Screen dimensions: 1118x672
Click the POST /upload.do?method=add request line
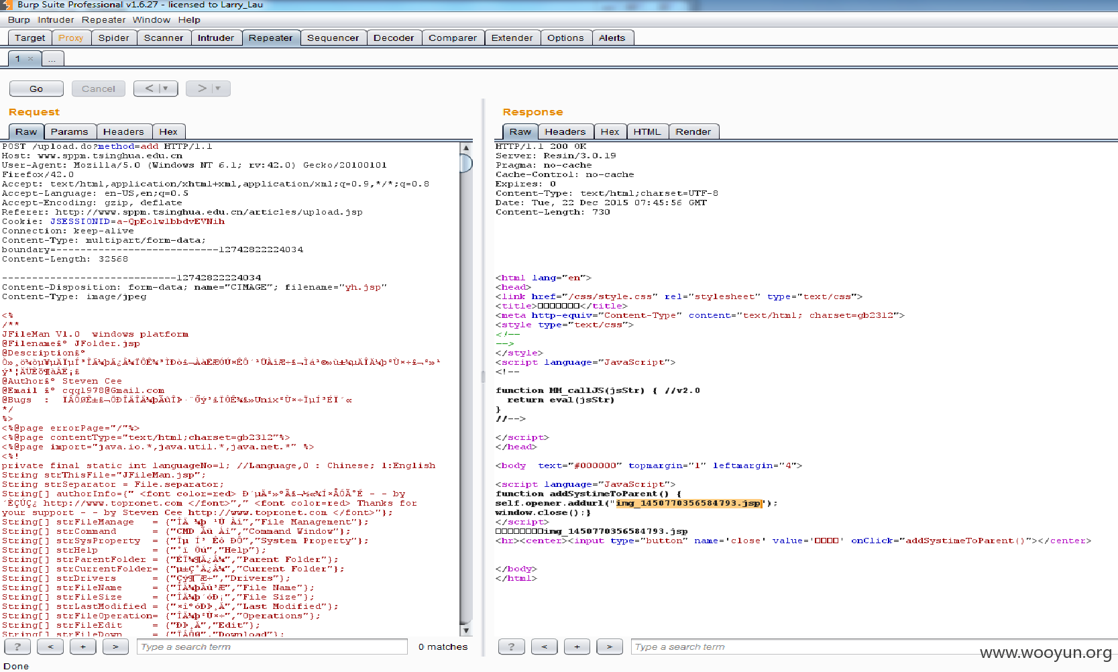tap(107, 146)
